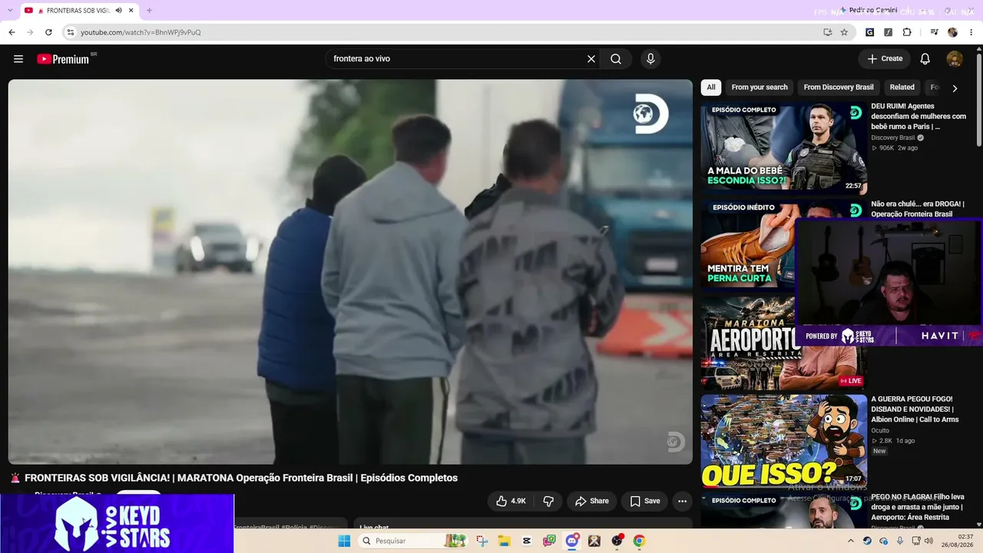The height and width of the screenshot is (553, 983).
Task: Open CapCut from the taskbar
Action: [527, 541]
